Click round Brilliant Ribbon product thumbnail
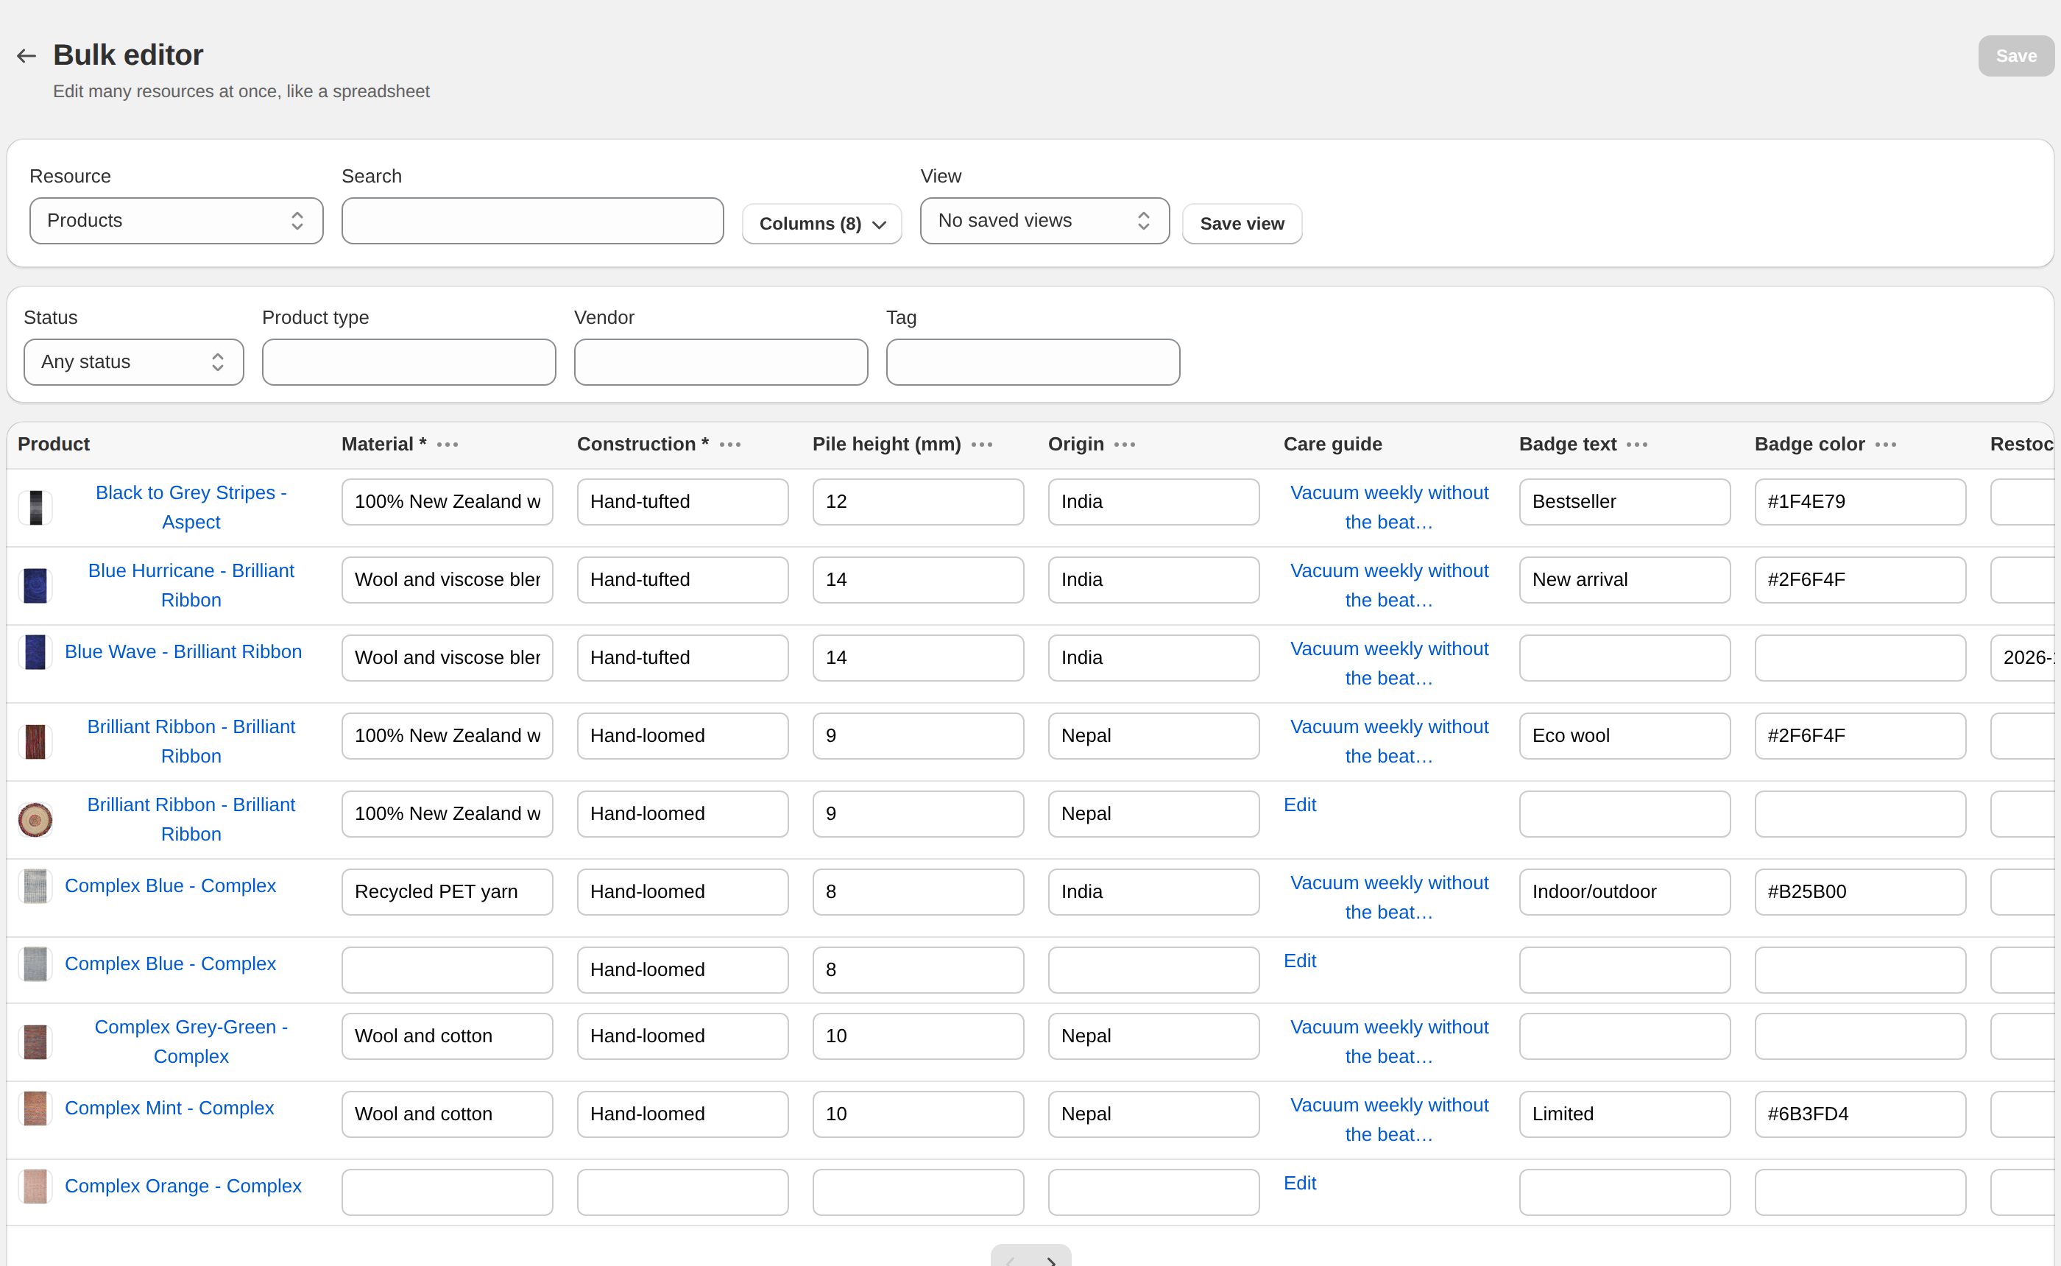2061x1266 pixels. point(35,820)
